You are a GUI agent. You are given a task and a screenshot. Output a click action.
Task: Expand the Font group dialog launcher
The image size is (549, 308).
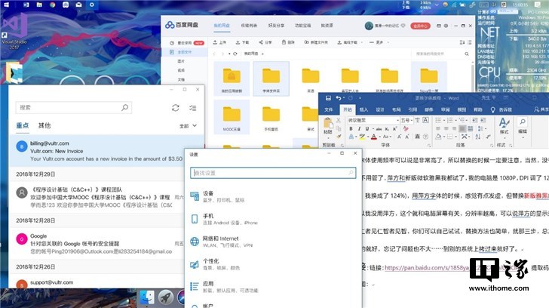click(429, 145)
